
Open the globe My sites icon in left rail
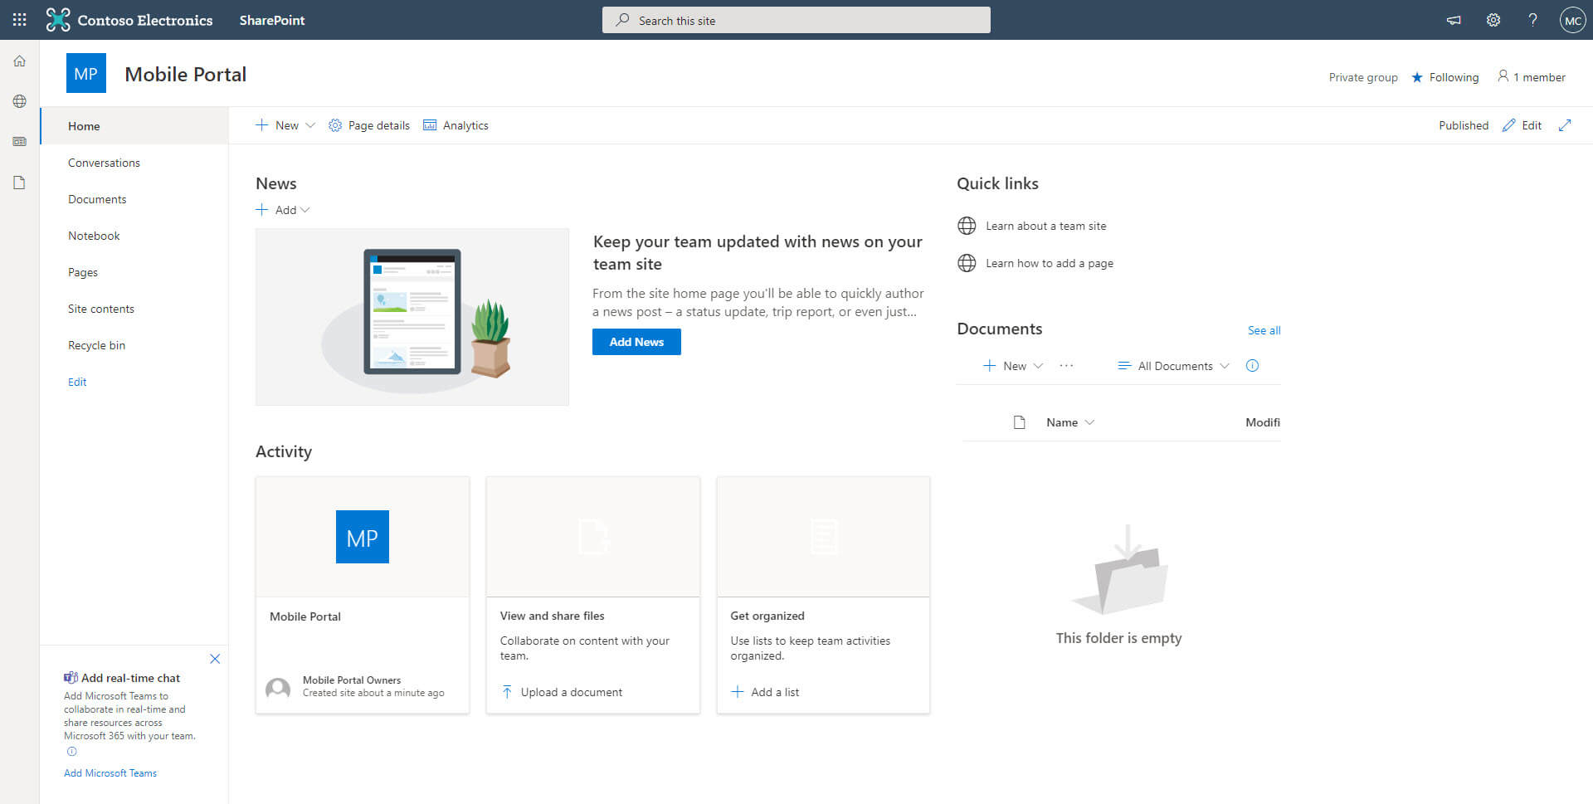pos(19,101)
